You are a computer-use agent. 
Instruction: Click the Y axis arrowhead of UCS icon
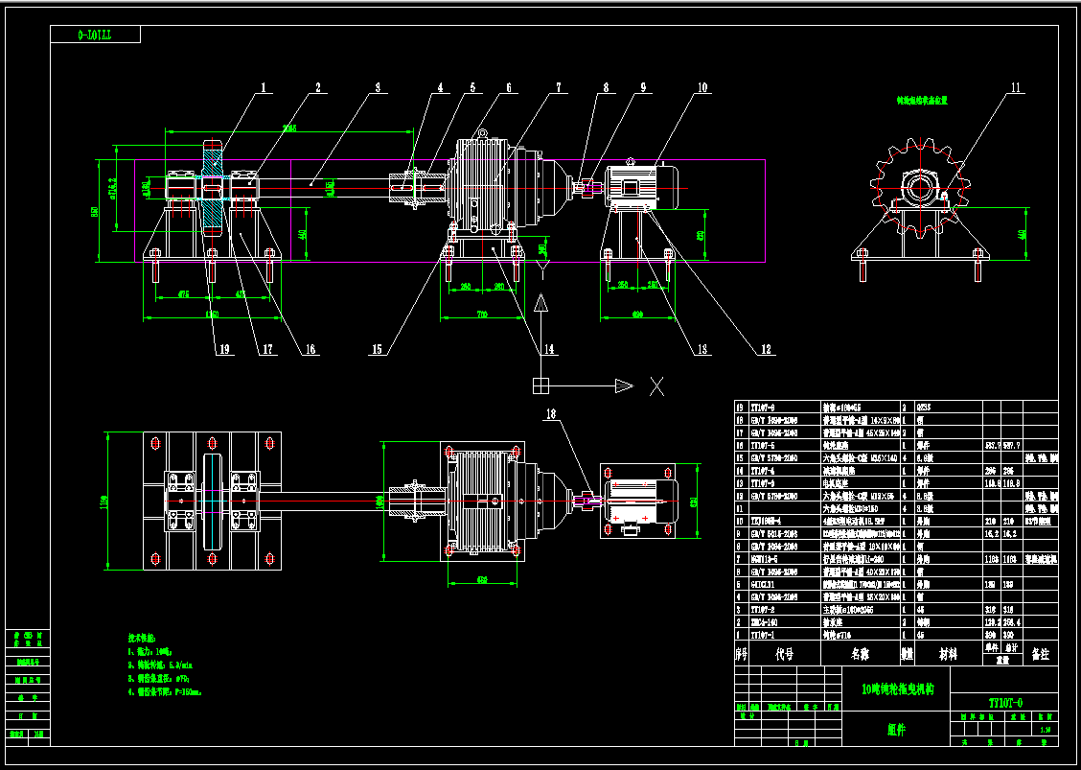click(541, 304)
